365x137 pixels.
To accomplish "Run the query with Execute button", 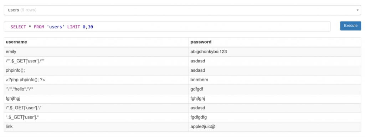I will 351,26.
